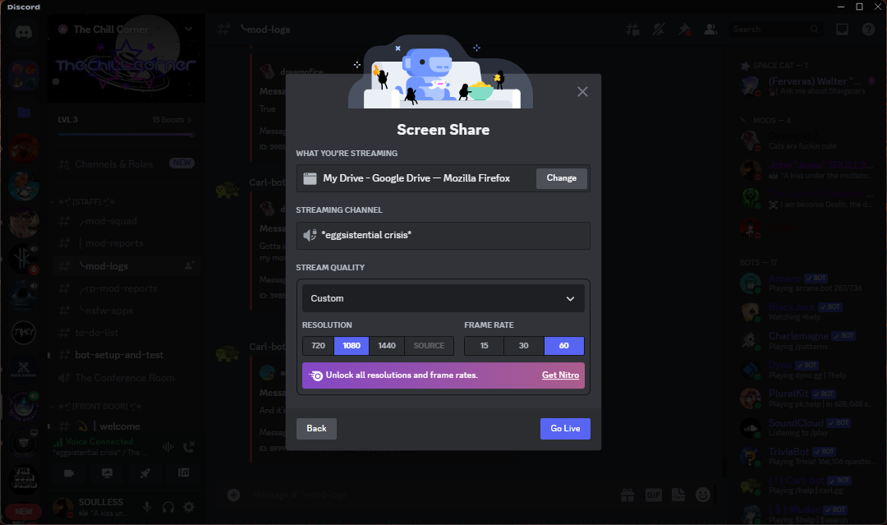Open the GIF picker
This screenshot has height=525, width=887.
coord(653,495)
